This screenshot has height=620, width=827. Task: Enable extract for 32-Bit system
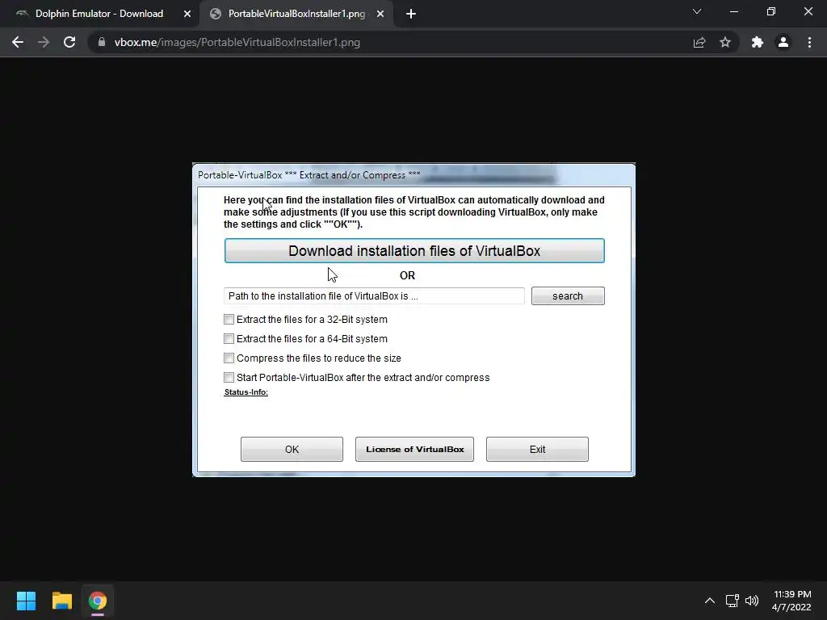[229, 320]
